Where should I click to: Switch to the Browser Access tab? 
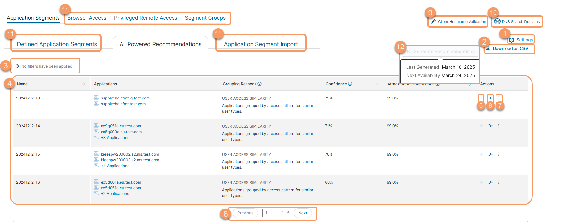(x=87, y=18)
